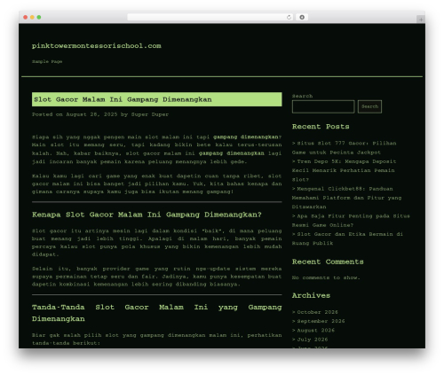Click heading Kenapa Slot Gacor Malam Ini
The image size is (444, 375).
point(147,215)
